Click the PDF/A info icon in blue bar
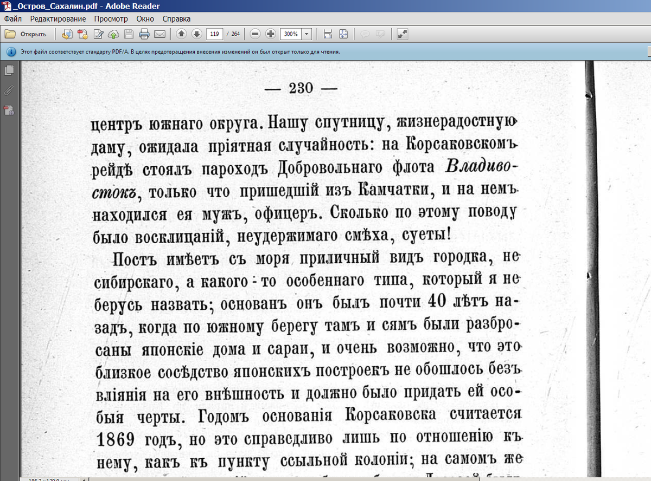 point(10,53)
